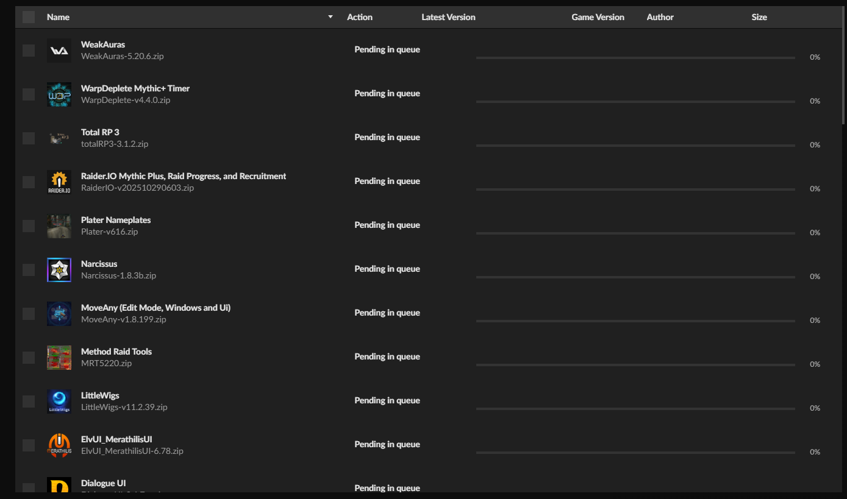This screenshot has width=847, height=499.
Task: Click the WarpDeplete Mythic+ Timer addon icon
Action: click(x=59, y=94)
